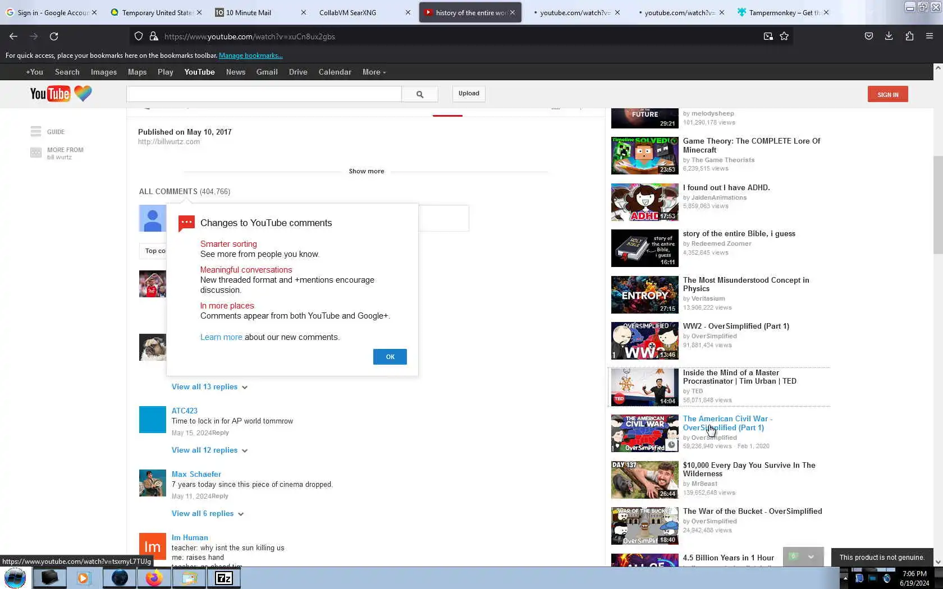Open 'story of the entire Bible, i guess' title

click(x=739, y=234)
